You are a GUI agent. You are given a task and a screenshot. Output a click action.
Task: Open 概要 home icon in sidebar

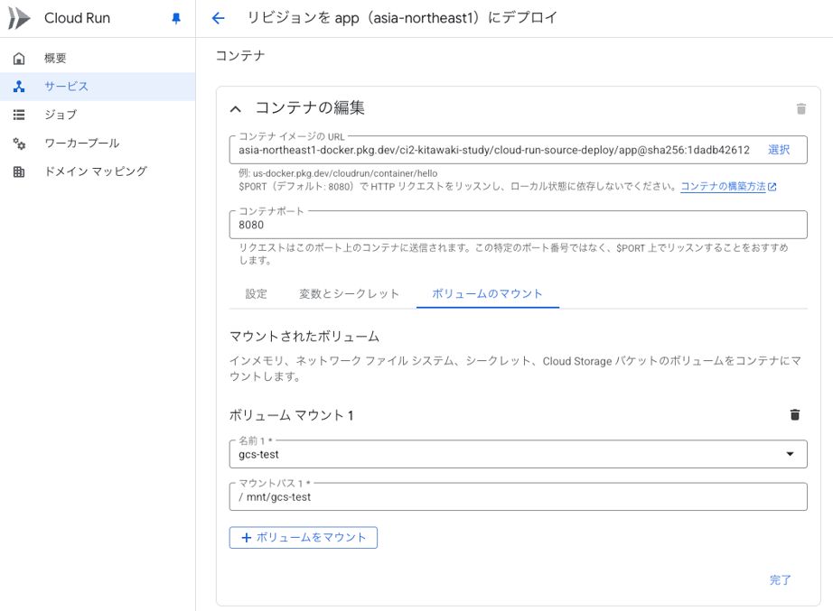(x=19, y=59)
